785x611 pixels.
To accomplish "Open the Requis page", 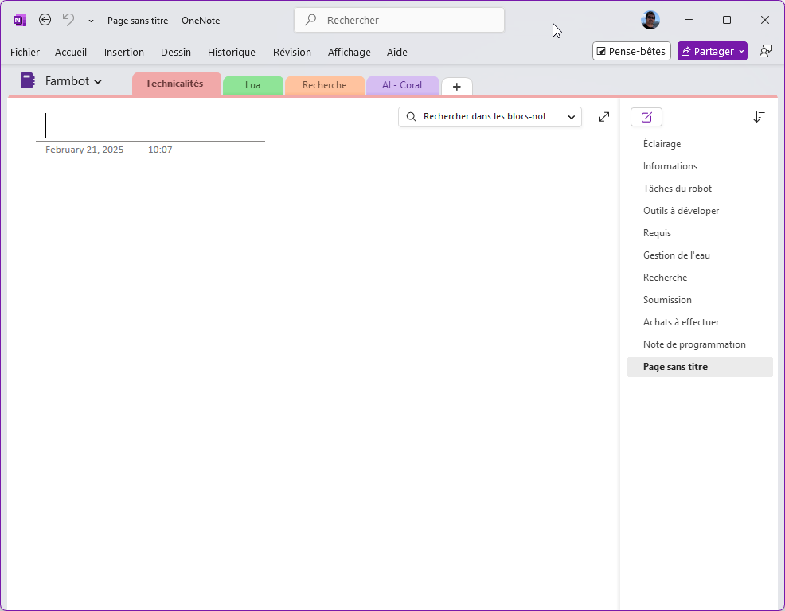I will (700, 233).
